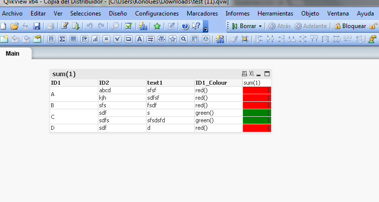This screenshot has height=202, width=379.
Task: Create a Button object
Action: [129, 39]
